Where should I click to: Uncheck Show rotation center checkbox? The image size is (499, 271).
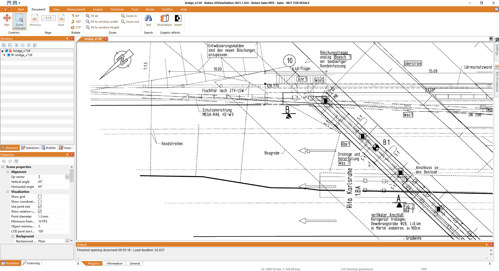click(x=40, y=212)
